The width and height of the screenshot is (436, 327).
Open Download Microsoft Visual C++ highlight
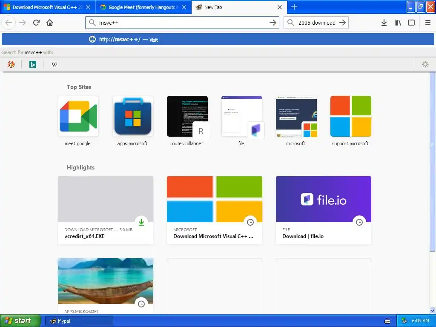coord(215,210)
